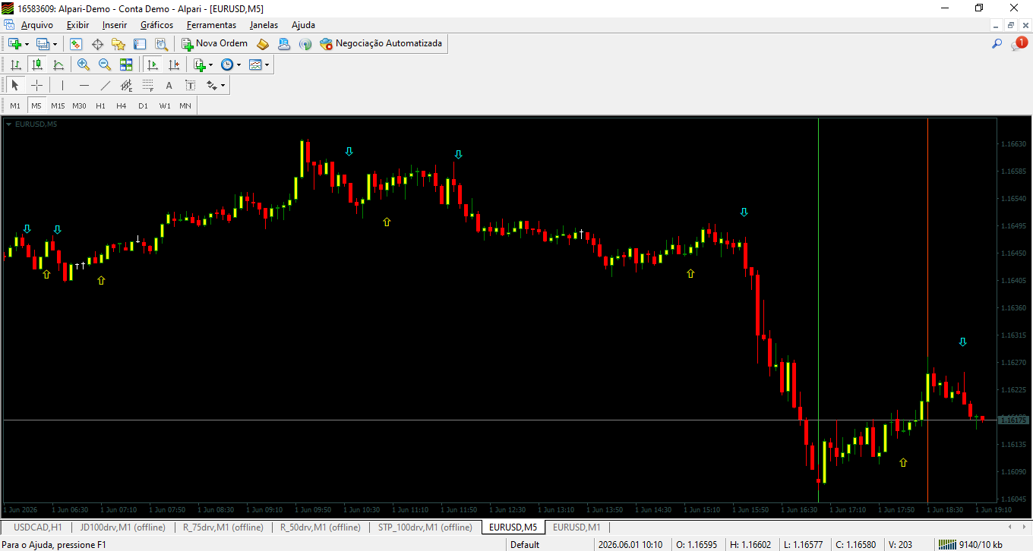Zoom out of the chart
Image resolution: width=1033 pixels, height=551 pixels.
pos(105,65)
